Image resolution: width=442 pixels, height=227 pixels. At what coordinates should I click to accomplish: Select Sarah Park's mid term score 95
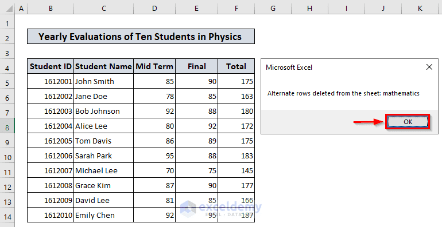point(154,156)
